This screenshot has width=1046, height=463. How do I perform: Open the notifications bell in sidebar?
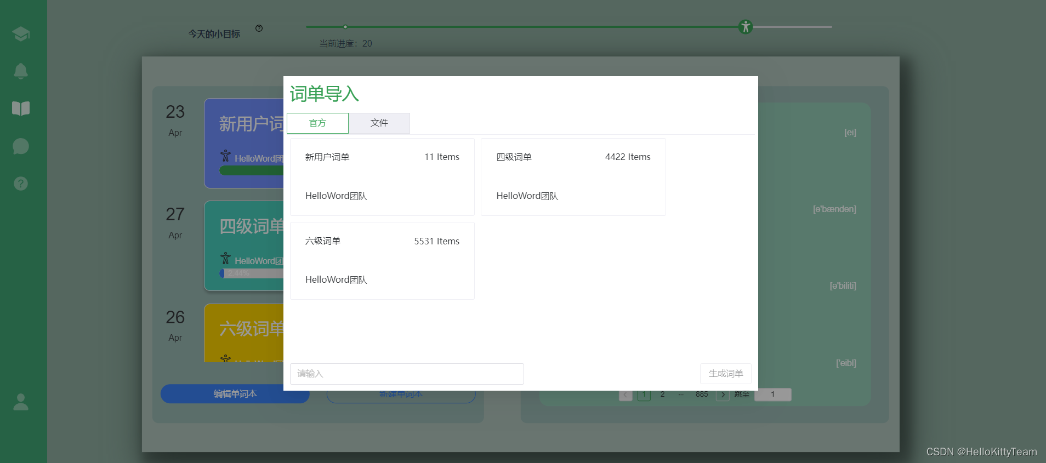tap(21, 71)
